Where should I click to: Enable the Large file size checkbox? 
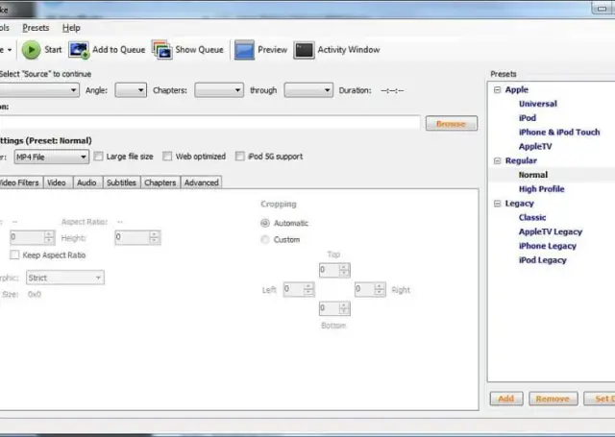coord(99,157)
